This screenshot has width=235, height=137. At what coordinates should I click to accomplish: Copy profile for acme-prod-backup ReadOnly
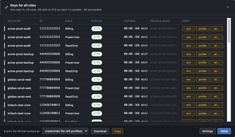(x=202, y=71)
